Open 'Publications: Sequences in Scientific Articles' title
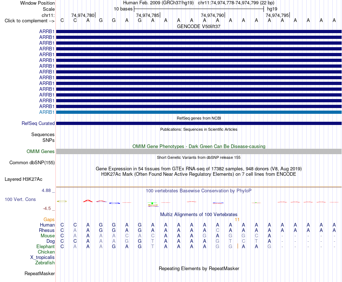Viewport: 342px width, 282px height. click(x=199, y=129)
